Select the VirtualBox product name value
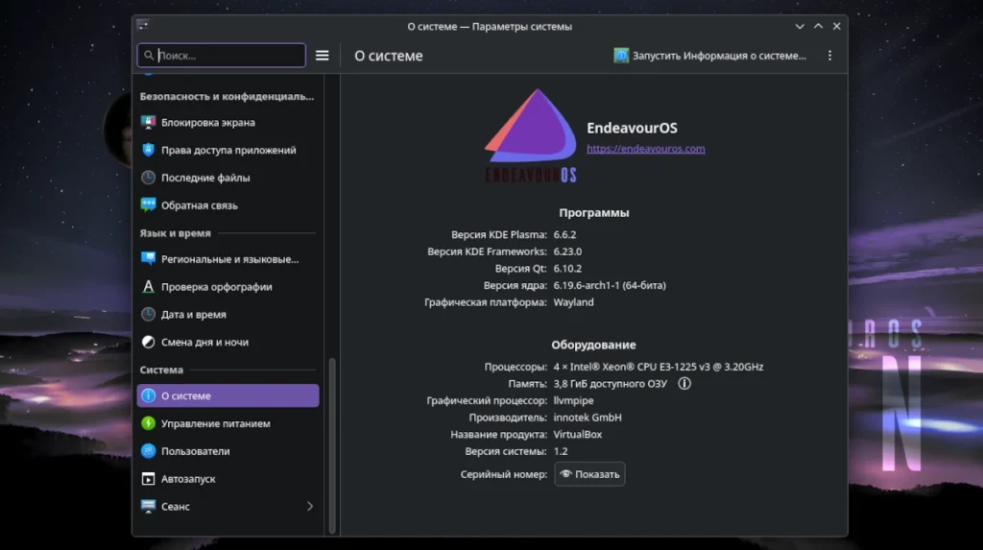 click(577, 435)
